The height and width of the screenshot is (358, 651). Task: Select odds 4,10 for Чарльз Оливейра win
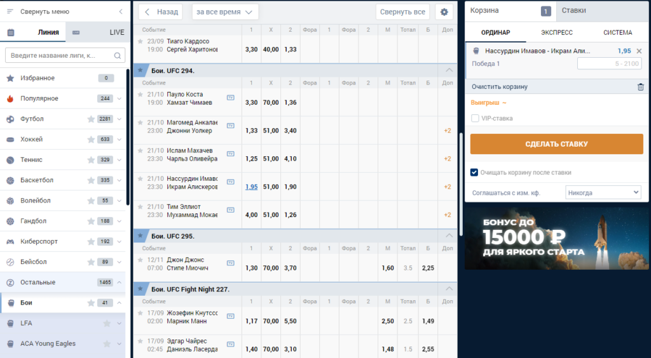290,159
